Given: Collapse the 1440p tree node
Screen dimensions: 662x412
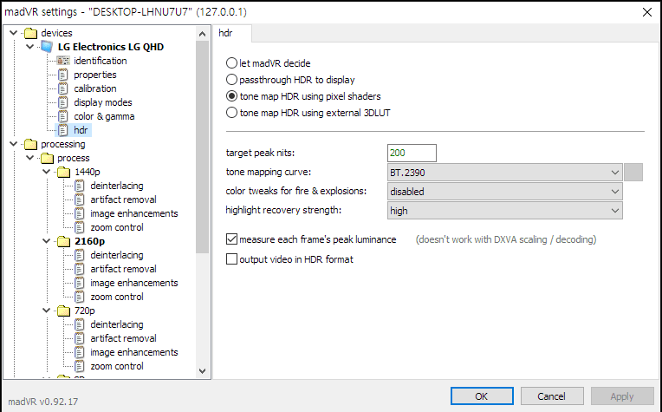Looking at the screenshot, I should (45, 172).
